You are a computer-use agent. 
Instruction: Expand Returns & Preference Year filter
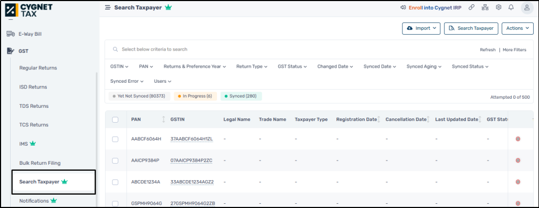(195, 66)
